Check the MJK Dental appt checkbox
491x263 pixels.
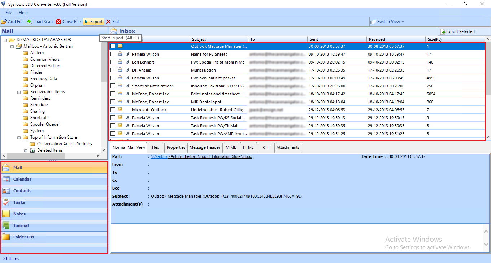pyautogui.click(x=113, y=102)
